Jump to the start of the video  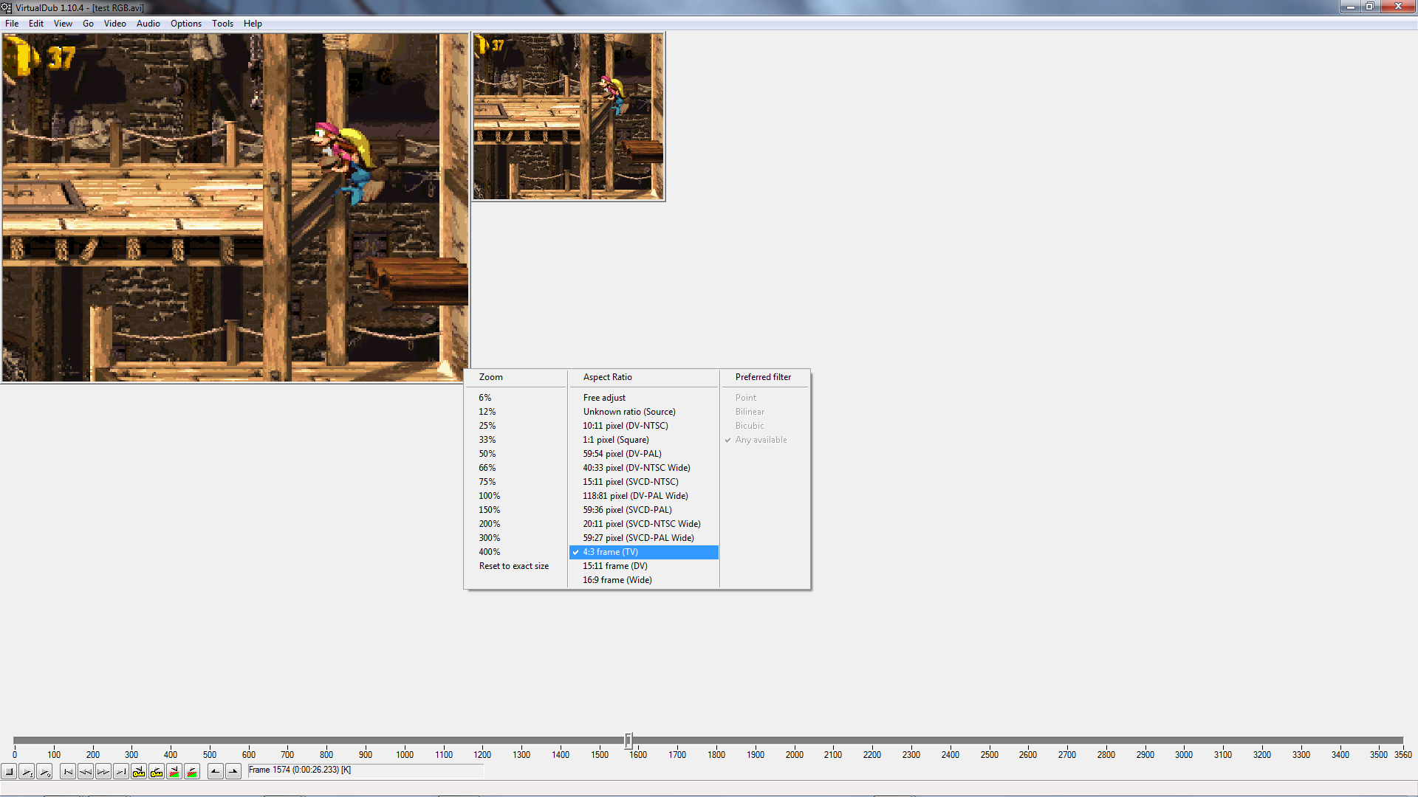(x=68, y=771)
